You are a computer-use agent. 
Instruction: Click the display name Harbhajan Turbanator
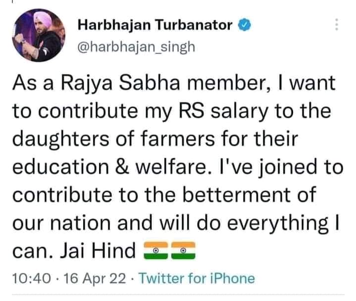155,26
